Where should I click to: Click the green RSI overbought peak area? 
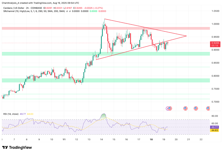coord(103,116)
